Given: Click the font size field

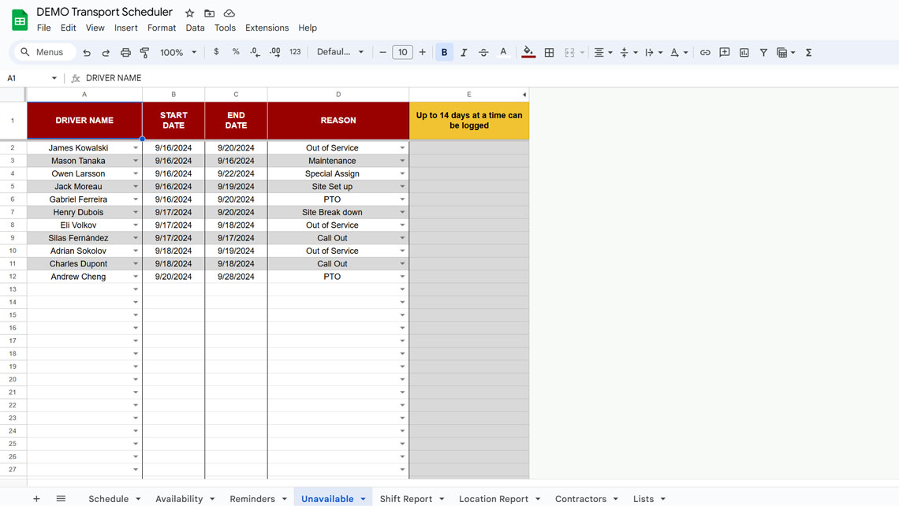Looking at the screenshot, I should pyautogui.click(x=402, y=52).
